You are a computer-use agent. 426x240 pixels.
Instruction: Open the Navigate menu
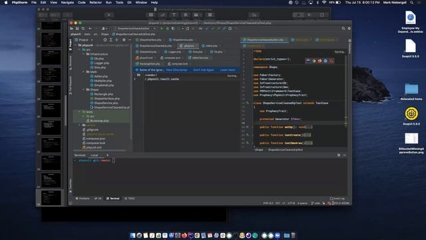point(67,3)
